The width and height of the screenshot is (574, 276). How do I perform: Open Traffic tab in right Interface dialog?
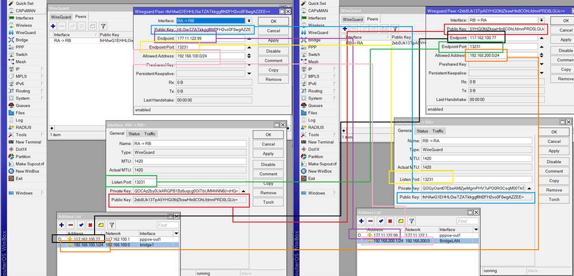pyautogui.click(x=438, y=131)
